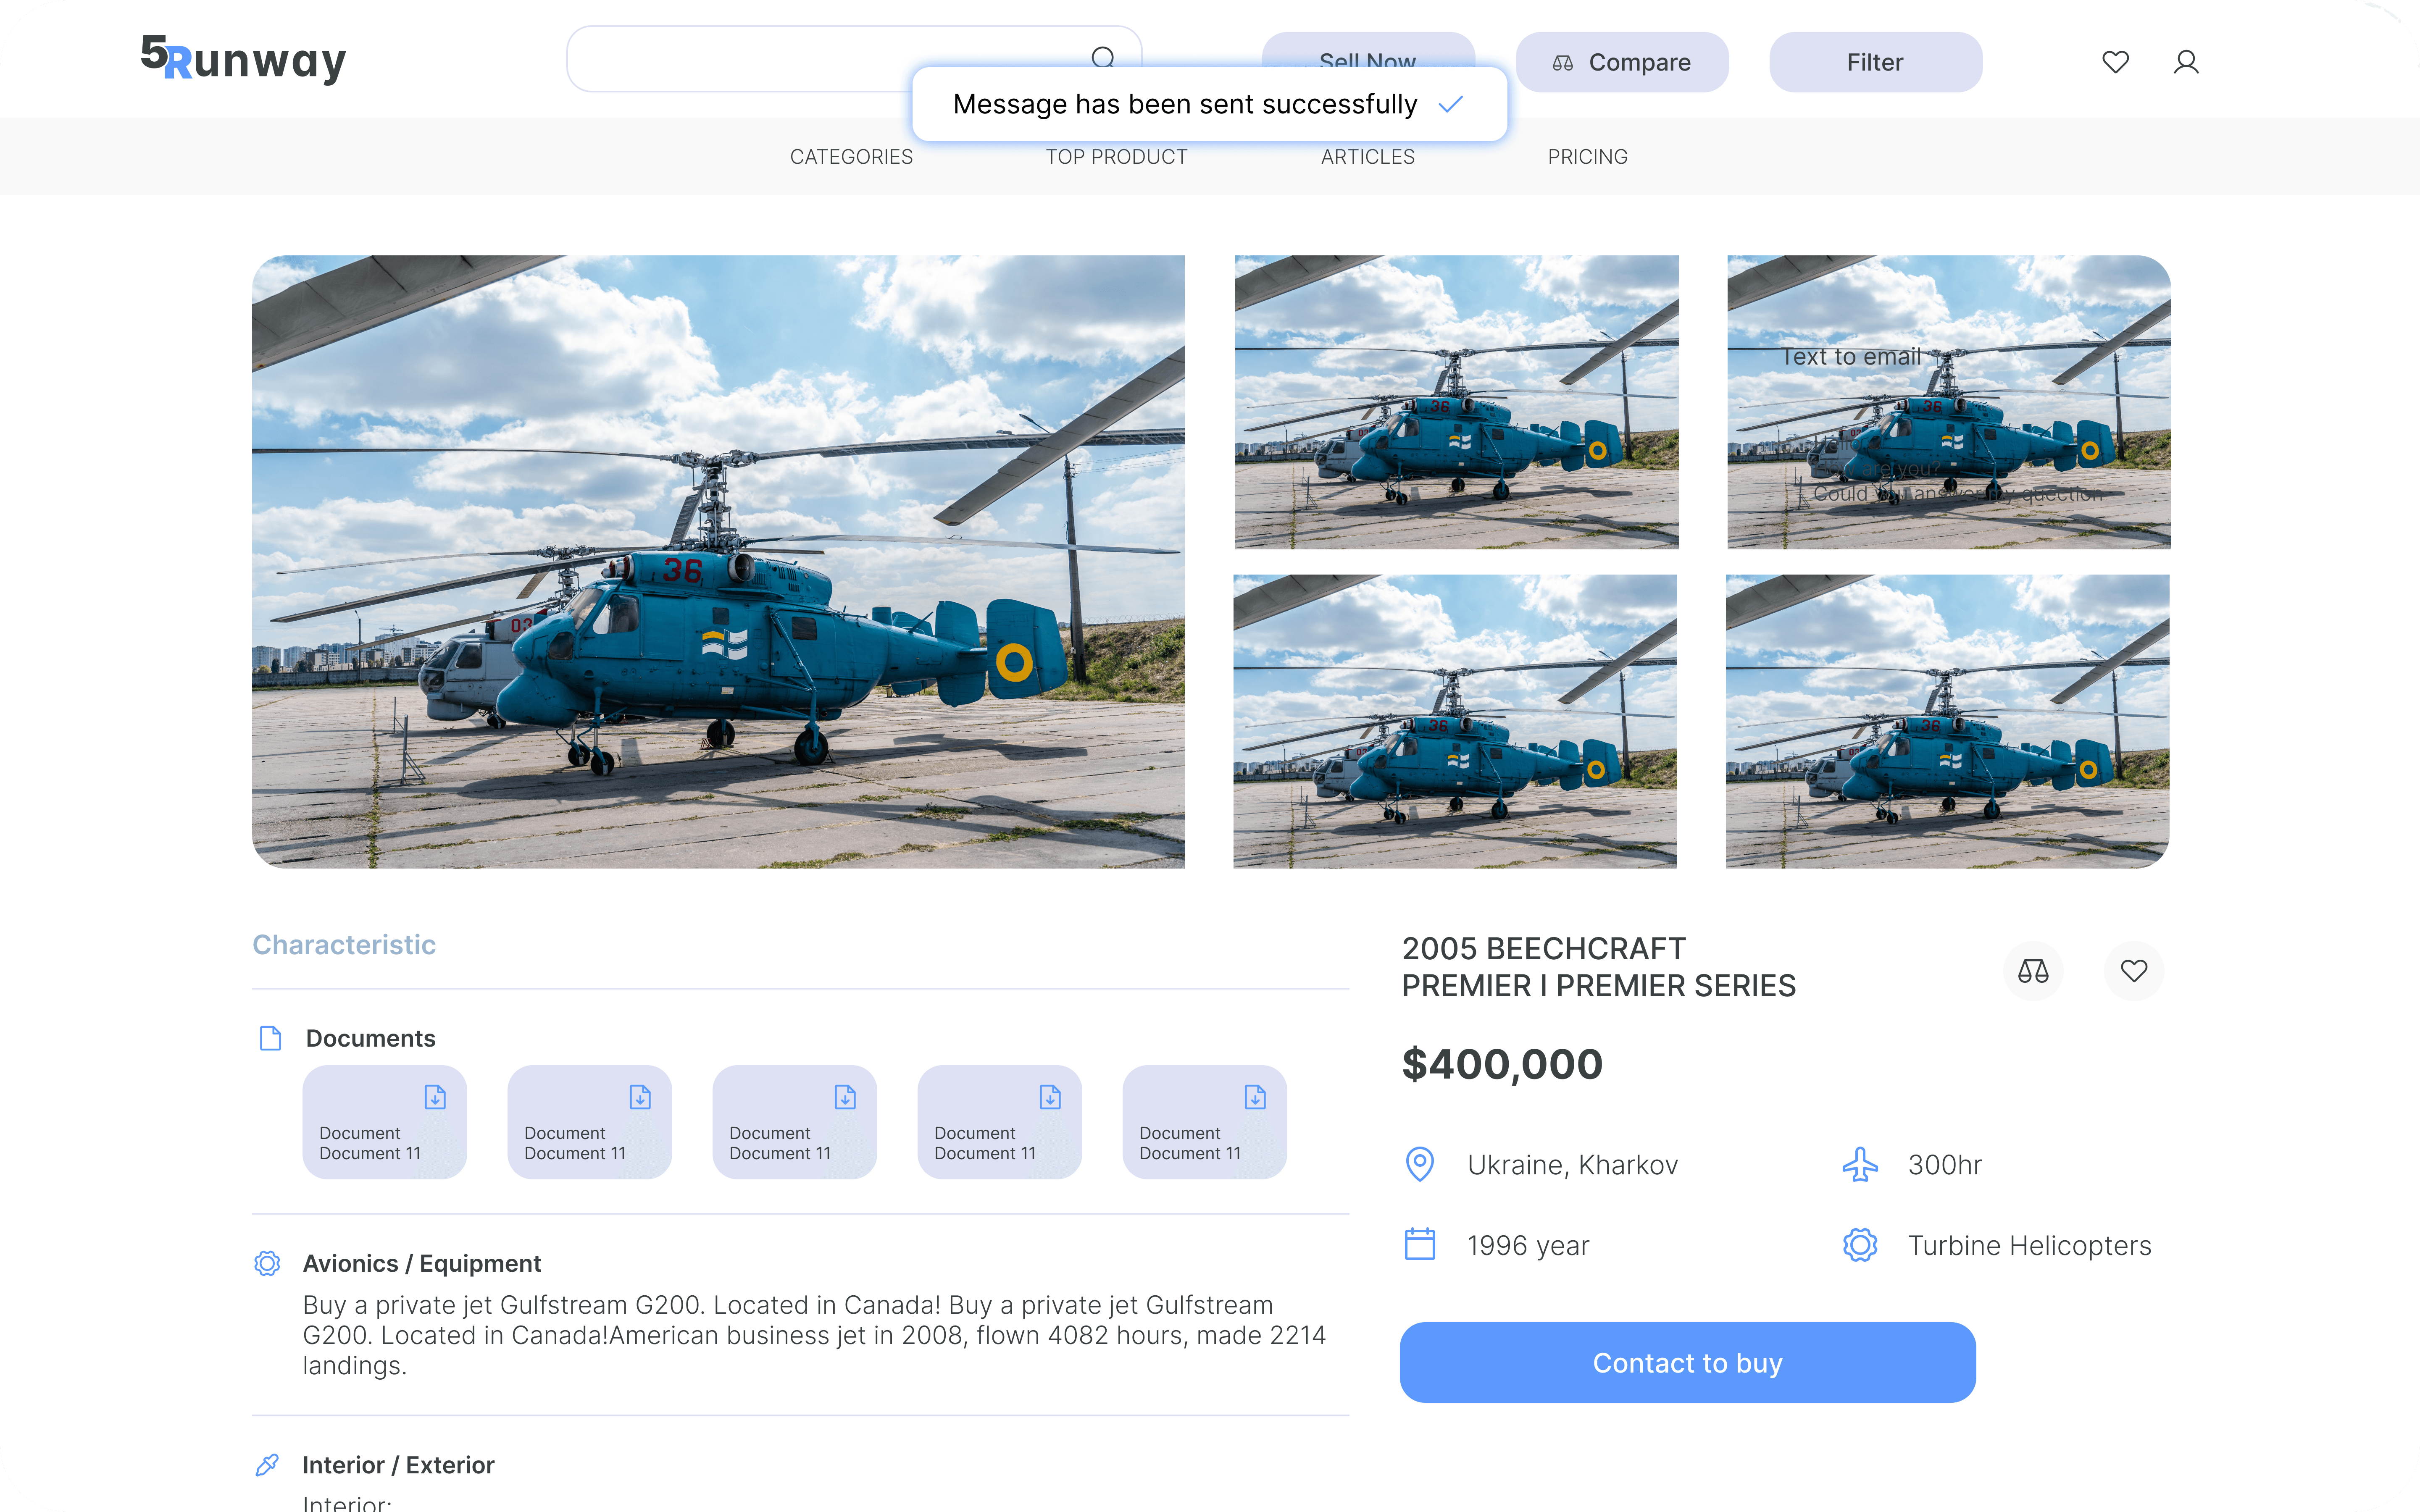This screenshot has width=2420, height=1512.
Task: Click the calendar icon beside 1996 year
Action: coord(1420,1244)
